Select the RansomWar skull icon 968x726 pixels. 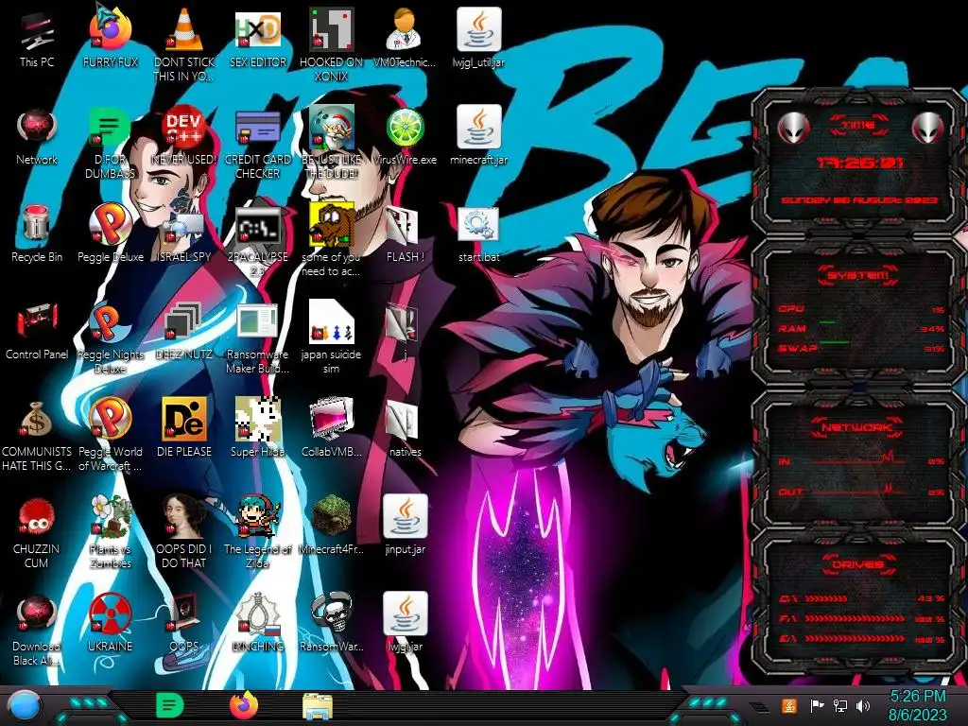[332, 614]
